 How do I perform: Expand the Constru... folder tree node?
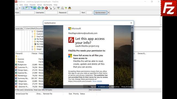(x=32, y=31)
